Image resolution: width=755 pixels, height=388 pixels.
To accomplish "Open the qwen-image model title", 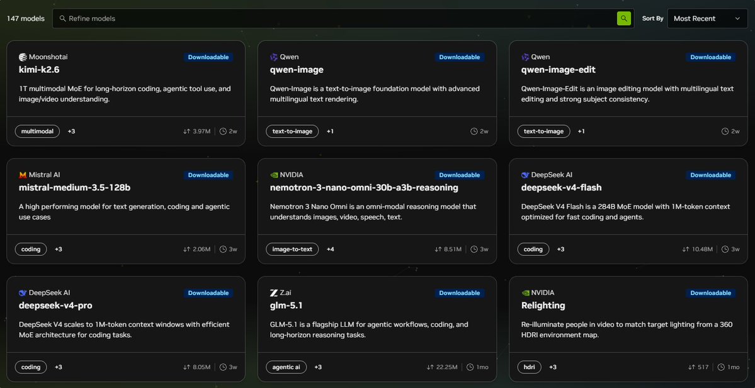I will (297, 70).
